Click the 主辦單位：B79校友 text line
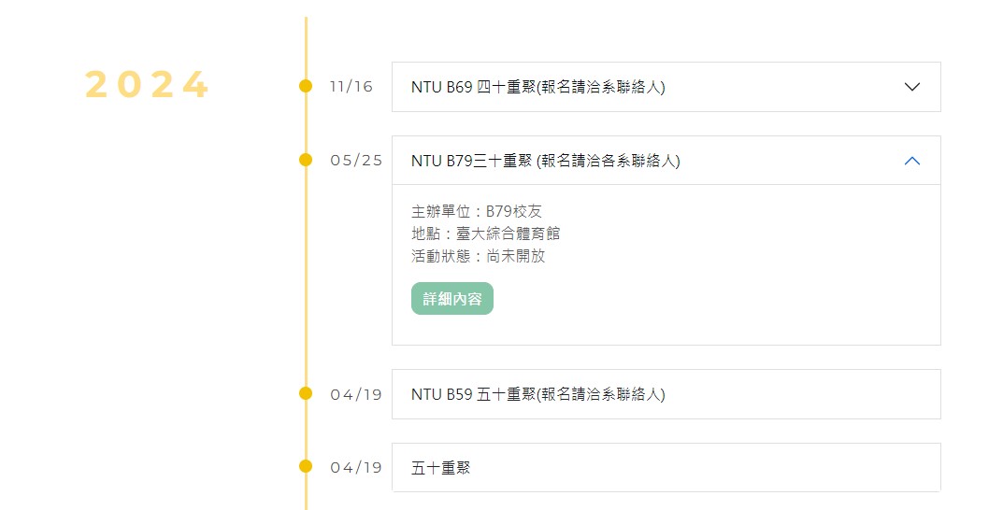 477,211
